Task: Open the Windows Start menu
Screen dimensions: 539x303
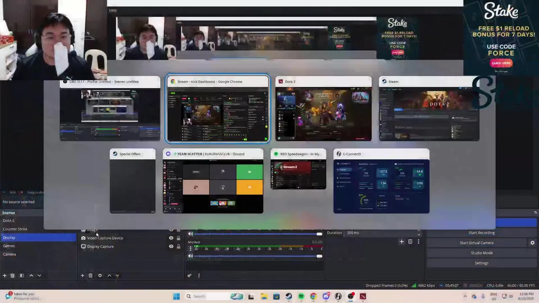Action: point(176,296)
